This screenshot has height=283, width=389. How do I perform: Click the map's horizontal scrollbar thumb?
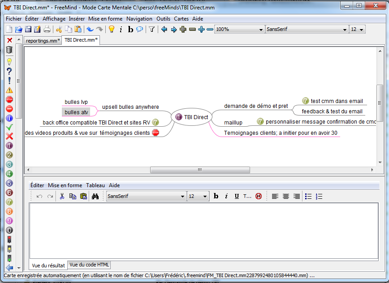click(x=200, y=170)
